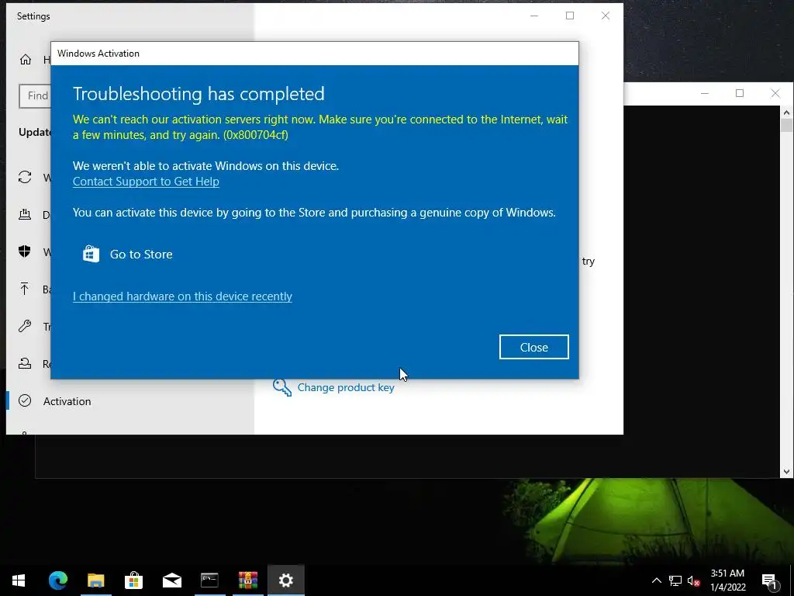Screen dimensions: 794x596
Task: Click the Recovery icon in sidebar
Action: pyautogui.click(x=25, y=363)
